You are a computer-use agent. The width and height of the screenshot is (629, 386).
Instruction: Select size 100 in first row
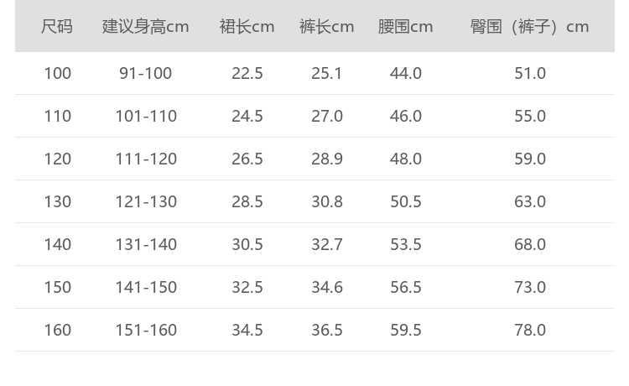tap(57, 73)
